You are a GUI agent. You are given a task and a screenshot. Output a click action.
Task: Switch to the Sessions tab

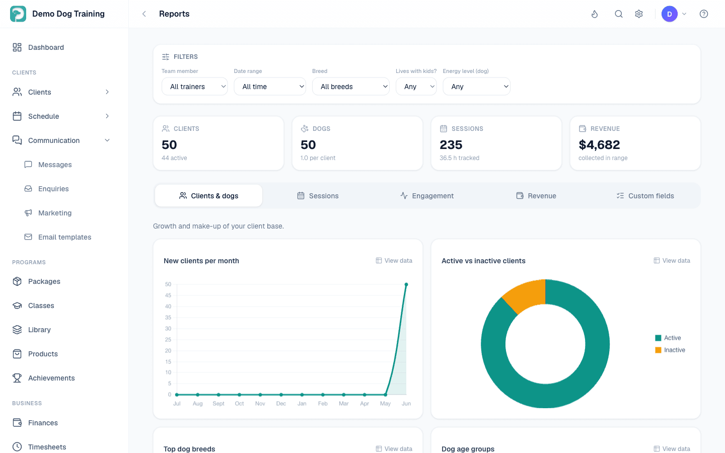[x=318, y=196]
